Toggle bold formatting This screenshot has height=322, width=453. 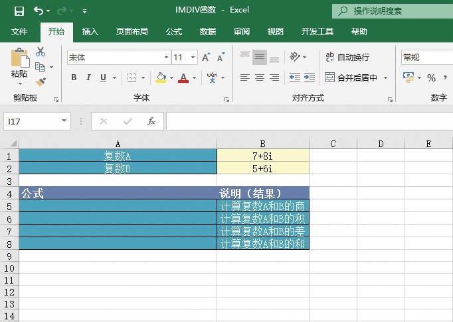point(74,78)
